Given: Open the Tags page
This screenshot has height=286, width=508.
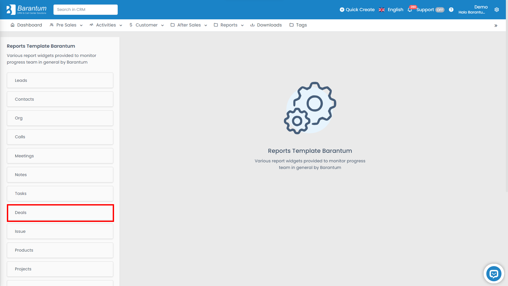Looking at the screenshot, I should (298, 25).
